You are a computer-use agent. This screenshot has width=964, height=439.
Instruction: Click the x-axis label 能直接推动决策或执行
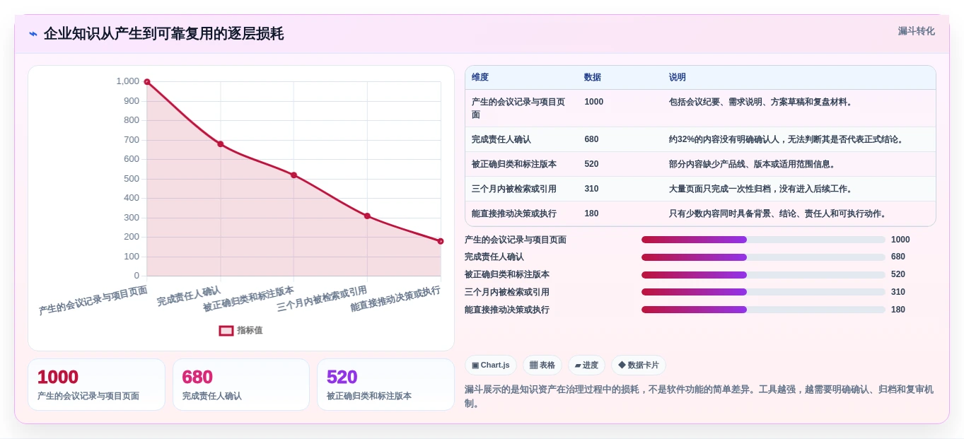coord(396,299)
